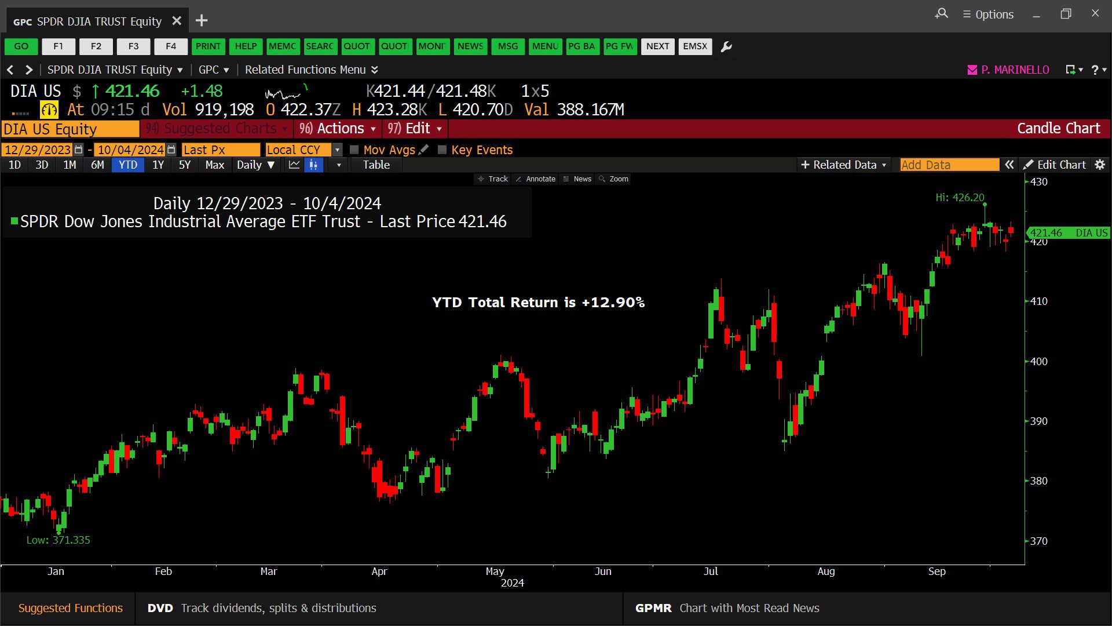1112x626 pixels.
Task: Open the wrench settings icon
Action: tap(726, 46)
